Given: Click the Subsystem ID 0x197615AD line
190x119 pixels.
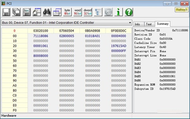Looking at the screenshot, I should [155, 89].
